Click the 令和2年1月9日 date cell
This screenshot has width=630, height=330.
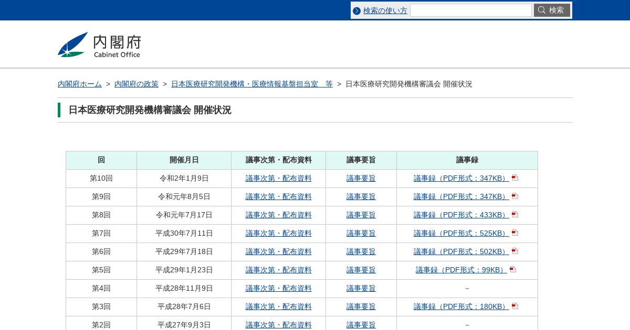(x=184, y=178)
